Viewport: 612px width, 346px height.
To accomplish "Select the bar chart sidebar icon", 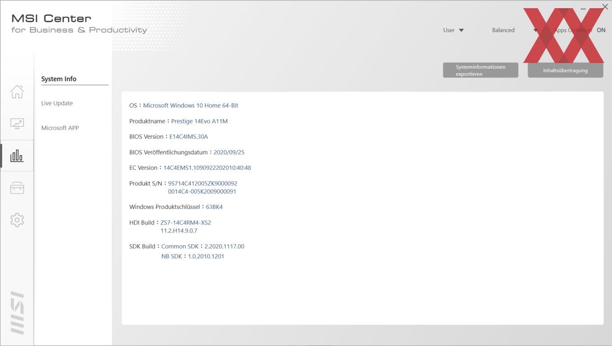I will (17, 156).
